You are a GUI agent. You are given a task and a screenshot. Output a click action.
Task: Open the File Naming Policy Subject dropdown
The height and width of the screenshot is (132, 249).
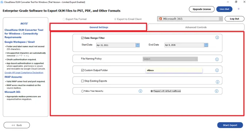pyautogui.click(x=170, y=59)
